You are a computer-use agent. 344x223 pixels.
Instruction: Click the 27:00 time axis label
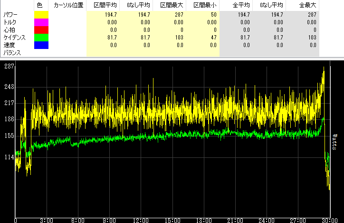(298, 220)
